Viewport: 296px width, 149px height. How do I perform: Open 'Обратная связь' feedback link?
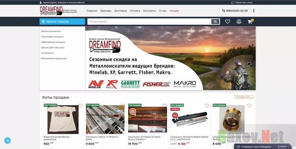(x=244, y=3)
